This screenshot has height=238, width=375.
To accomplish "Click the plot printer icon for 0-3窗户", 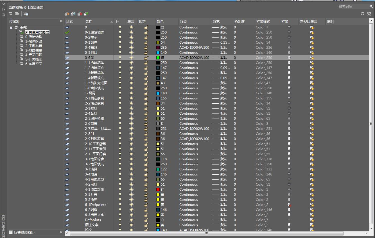I will [289, 43].
